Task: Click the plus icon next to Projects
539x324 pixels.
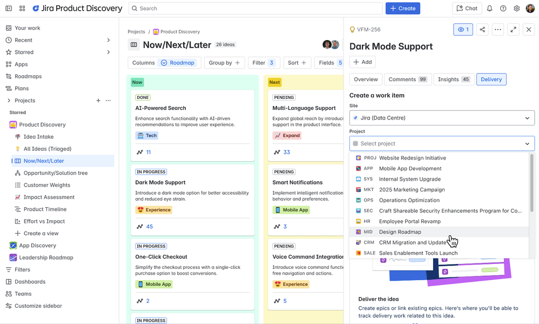Action: (98, 101)
